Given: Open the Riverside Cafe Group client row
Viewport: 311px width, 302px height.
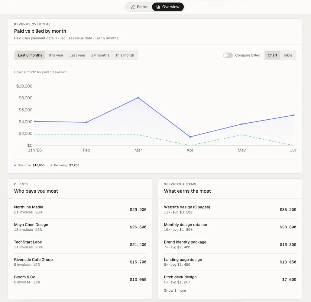Looking at the screenshot, I should tap(80, 262).
